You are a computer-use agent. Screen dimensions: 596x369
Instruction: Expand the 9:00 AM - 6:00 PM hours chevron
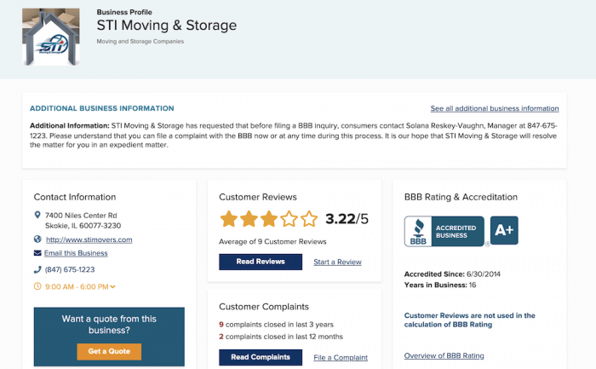112,287
